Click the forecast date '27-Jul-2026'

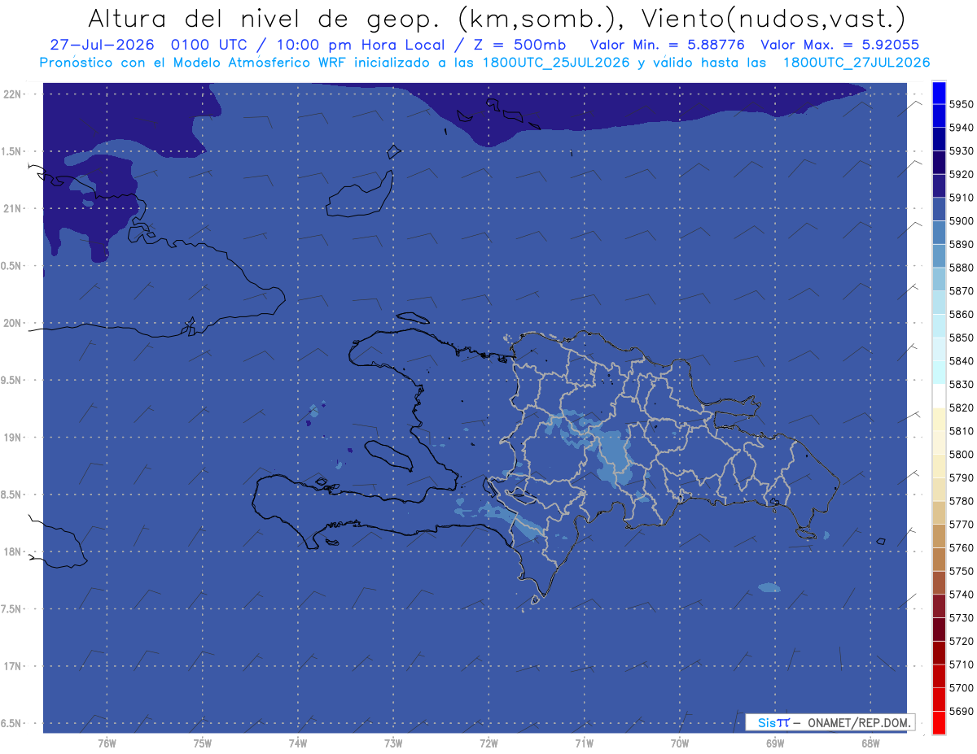coord(102,45)
